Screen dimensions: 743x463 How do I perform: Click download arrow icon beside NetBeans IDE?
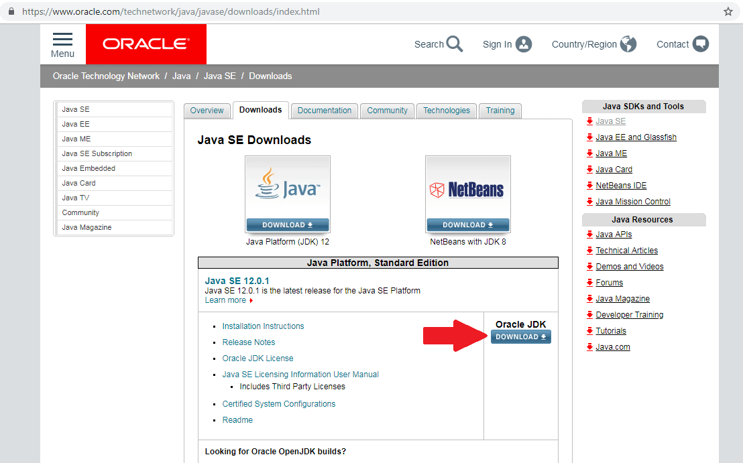point(589,186)
